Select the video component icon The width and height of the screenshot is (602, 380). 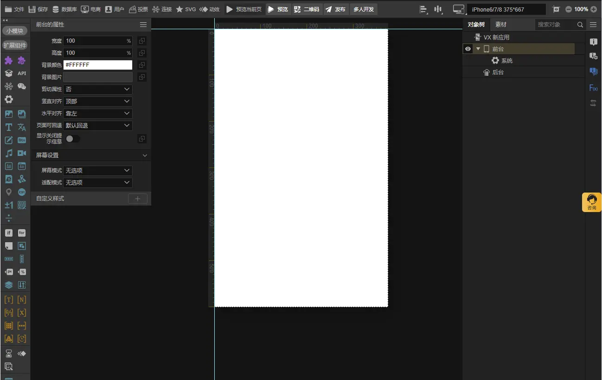[22, 153]
